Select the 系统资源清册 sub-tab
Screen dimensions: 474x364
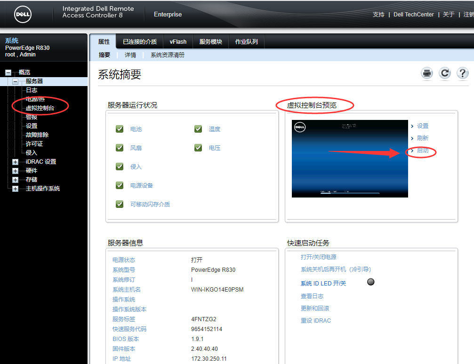coord(168,55)
